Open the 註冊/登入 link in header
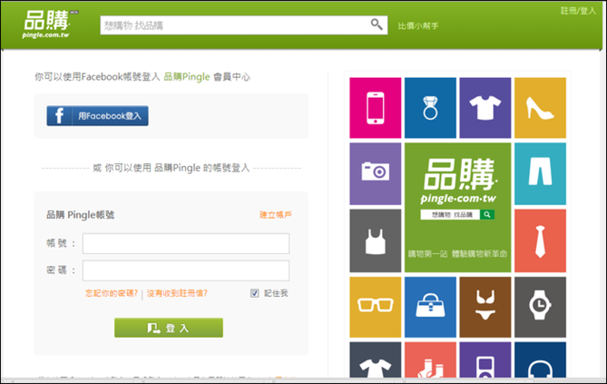The width and height of the screenshot is (607, 384). click(x=578, y=10)
